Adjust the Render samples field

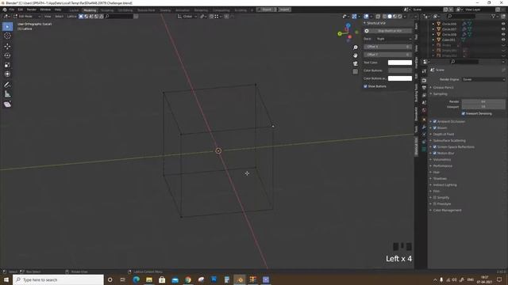point(483,101)
